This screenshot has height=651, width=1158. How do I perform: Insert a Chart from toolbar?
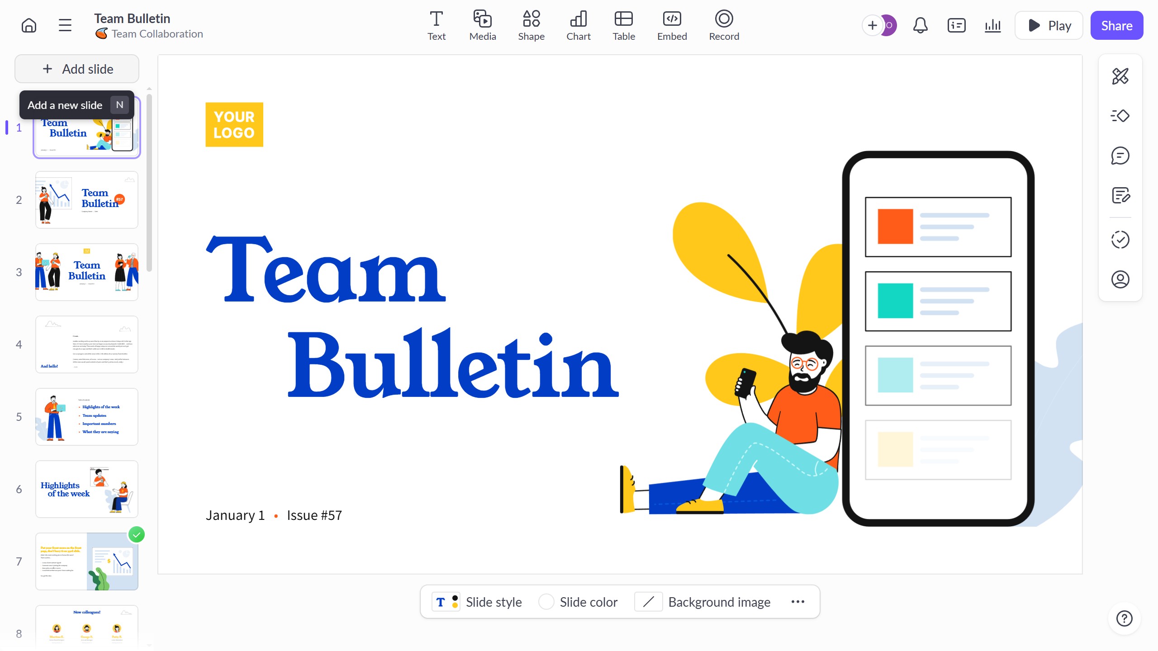click(578, 25)
